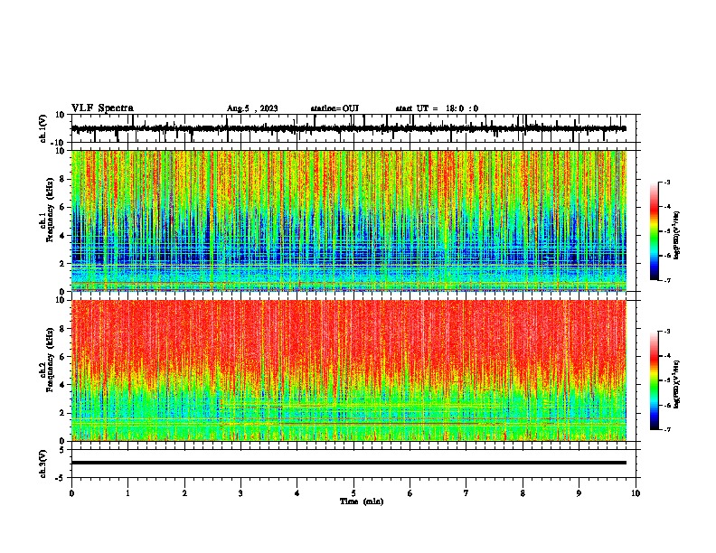The height and width of the screenshot is (553, 716).
Task: Click the 'station=OUJ' label
Action: (x=334, y=108)
